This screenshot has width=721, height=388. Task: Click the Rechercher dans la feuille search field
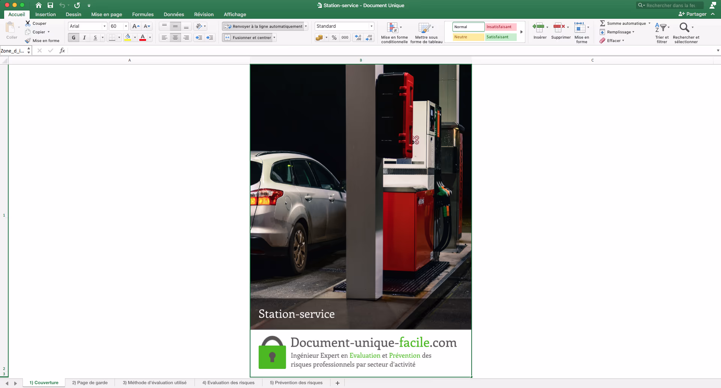click(670, 5)
